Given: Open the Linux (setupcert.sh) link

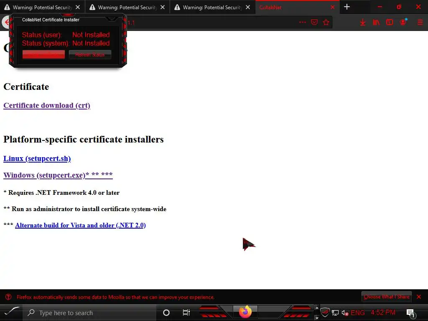Looking at the screenshot, I should (x=37, y=158).
